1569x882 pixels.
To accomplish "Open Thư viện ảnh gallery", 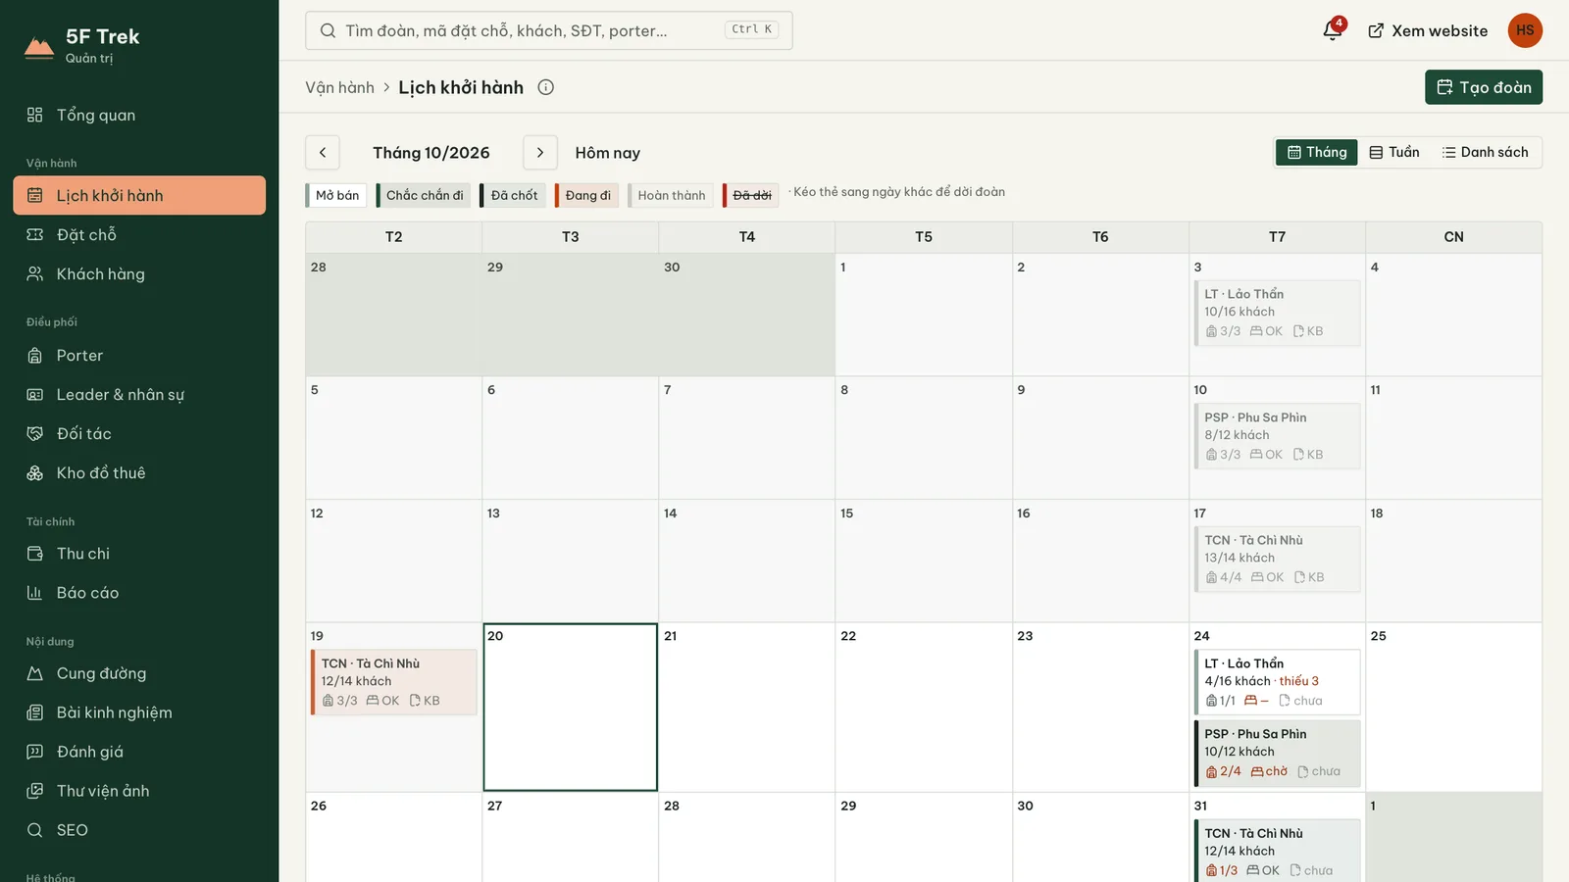I will [139, 791].
